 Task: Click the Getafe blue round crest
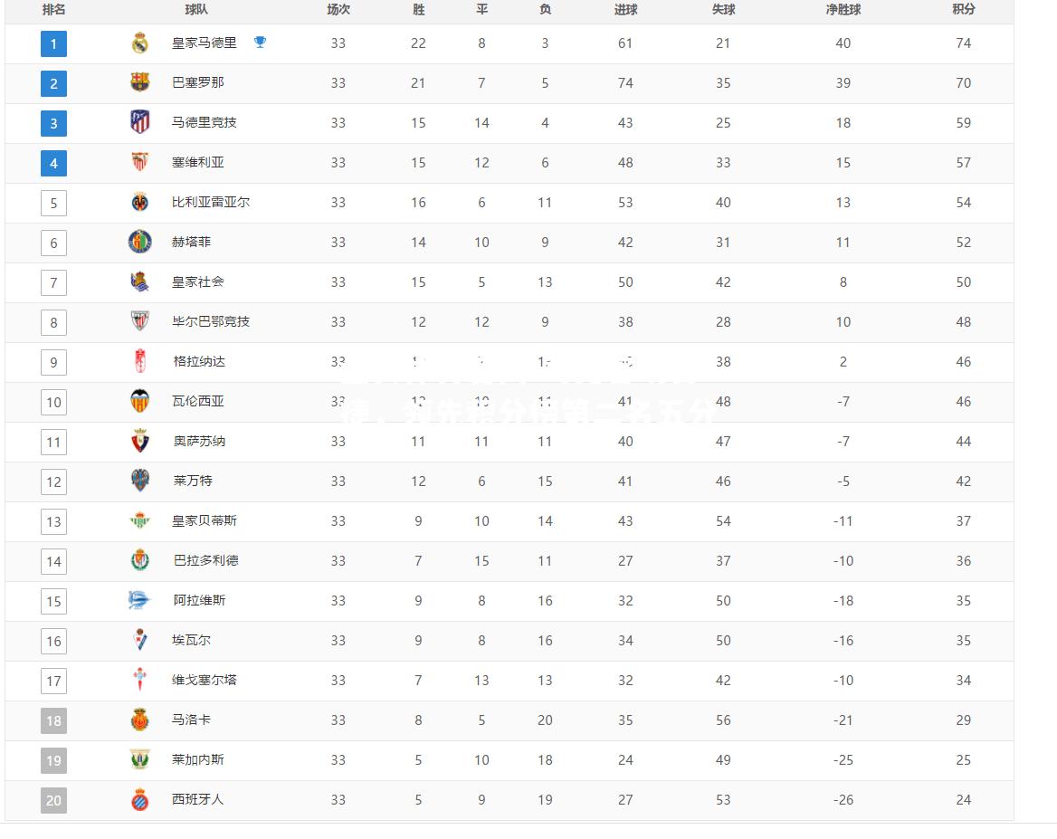point(139,242)
